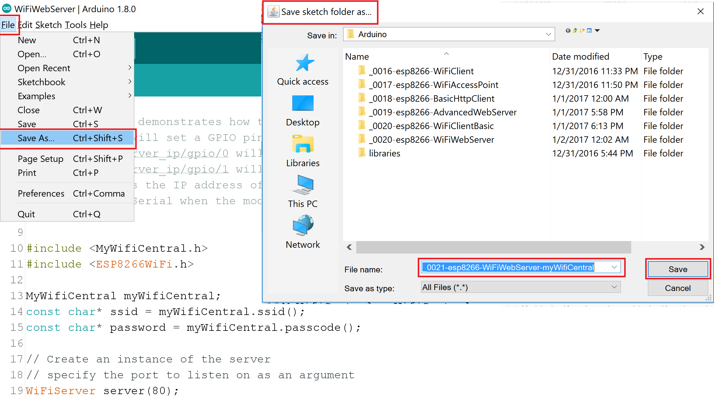Choose Preferences from the File menu
Viewport: 714px width, 399px height.
67,193
